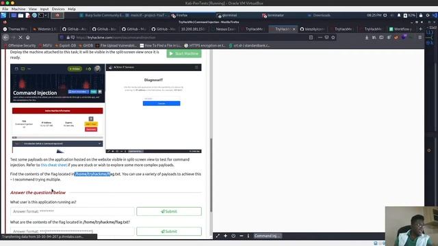Switch to the Nessus Essentials browser tab
Screen dimensions: 438x246
[x=224, y=29]
